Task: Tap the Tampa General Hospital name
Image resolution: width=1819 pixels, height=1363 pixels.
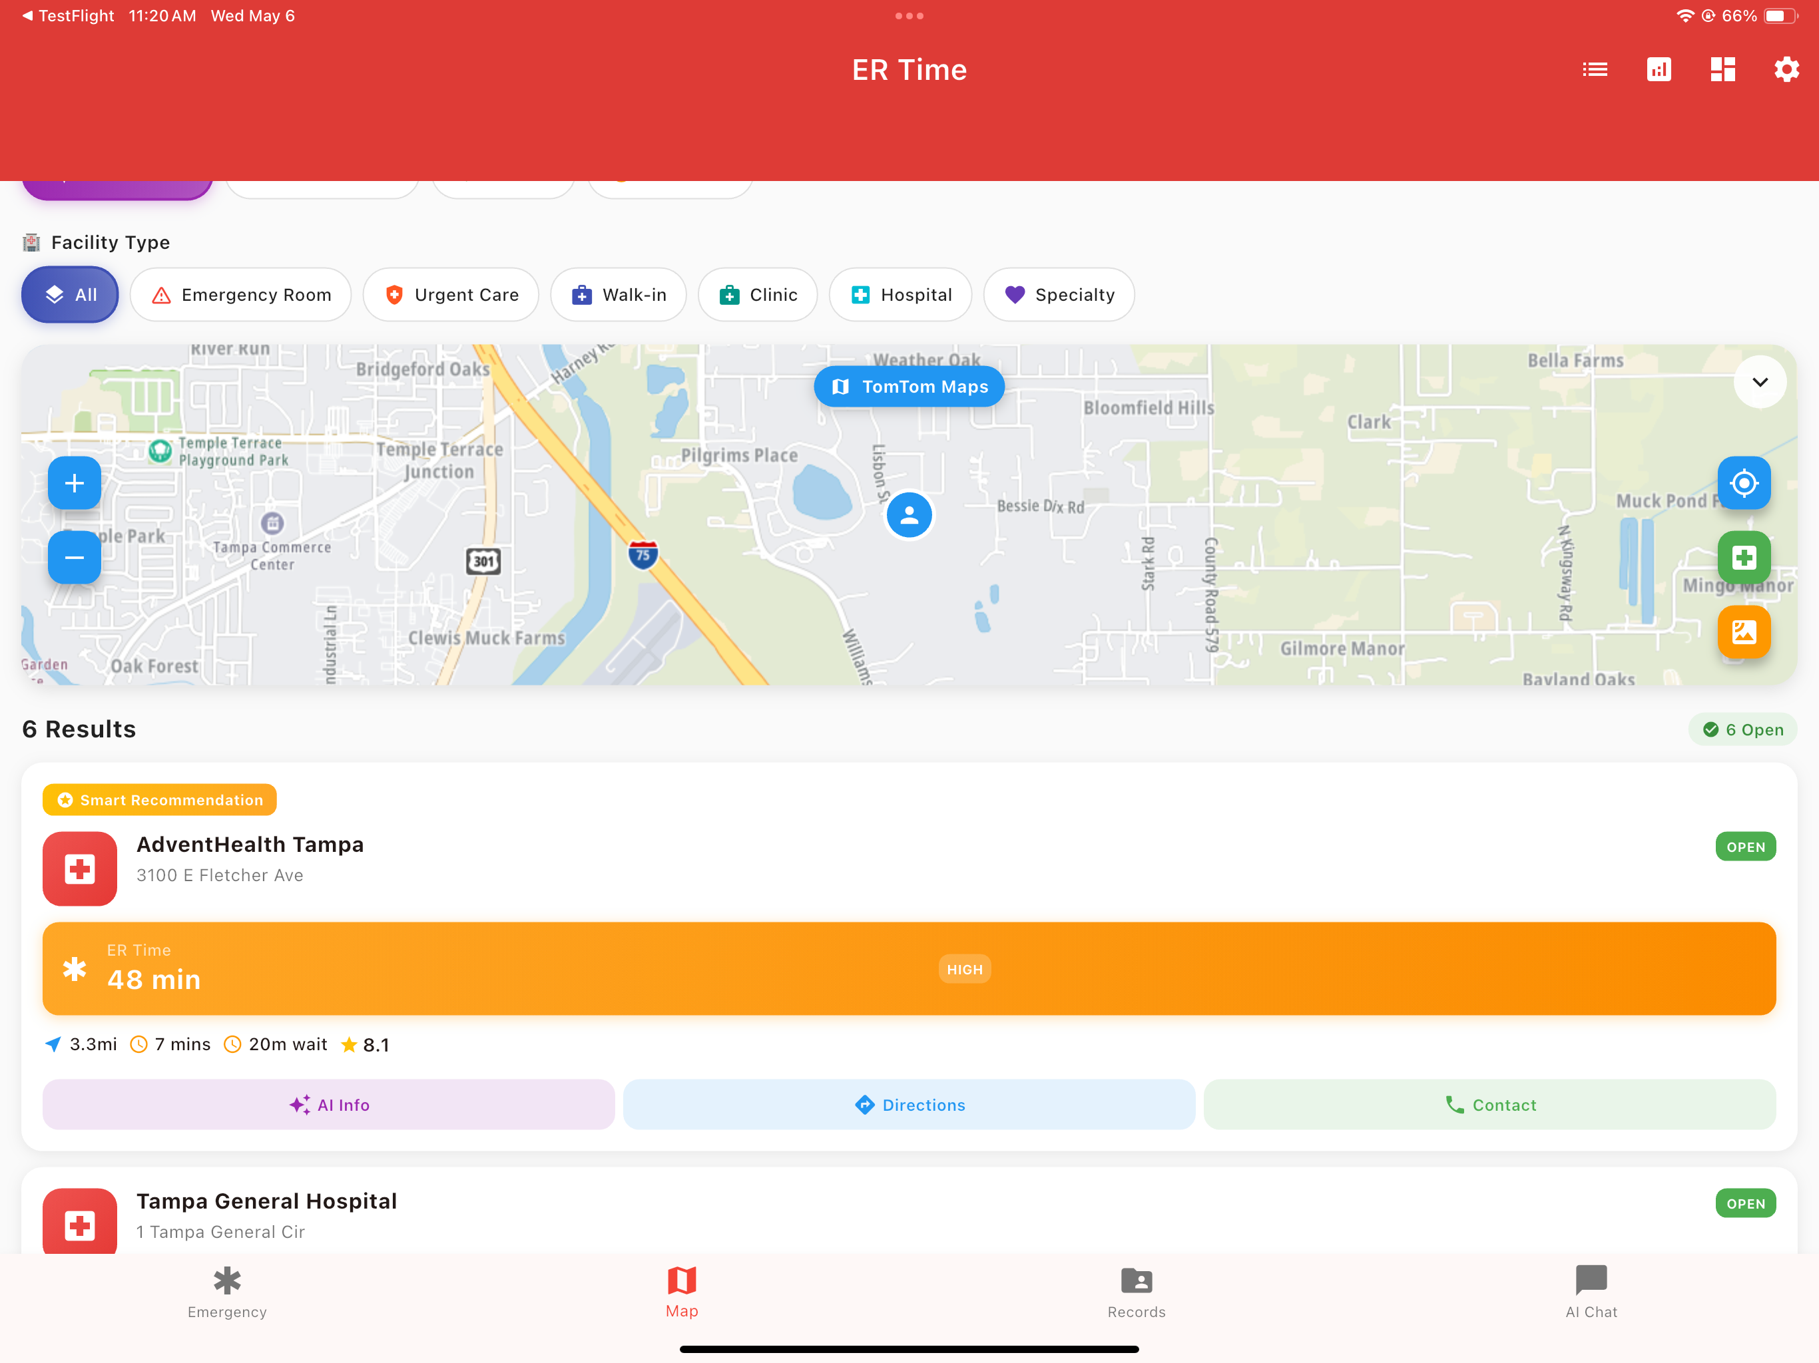Action: pyautogui.click(x=266, y=1202)
